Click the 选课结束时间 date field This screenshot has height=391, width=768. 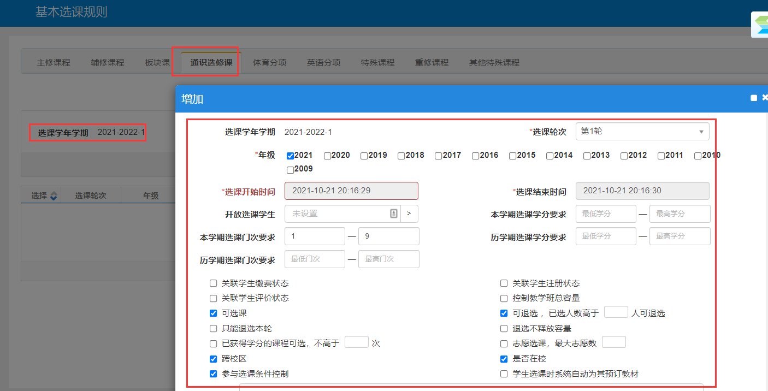(642, 191)
